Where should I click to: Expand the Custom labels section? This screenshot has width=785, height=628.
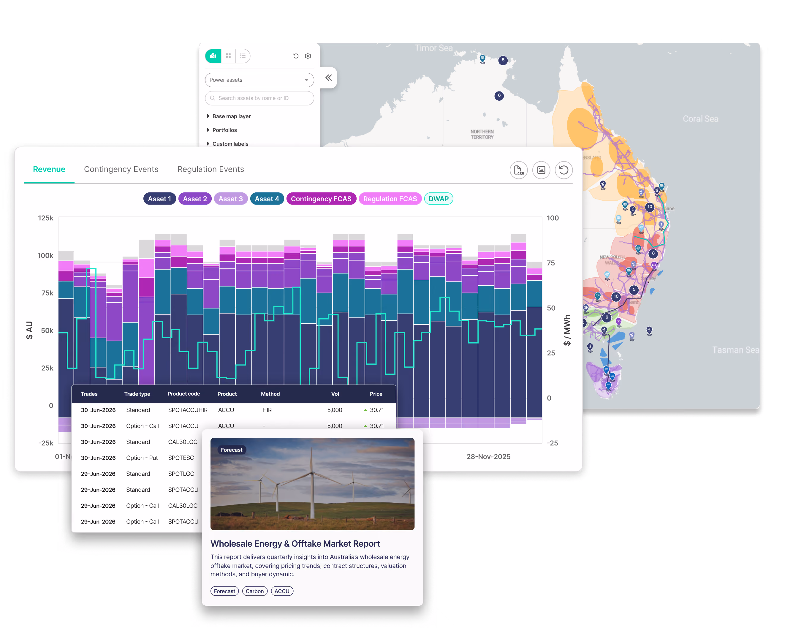click(227, 144)
